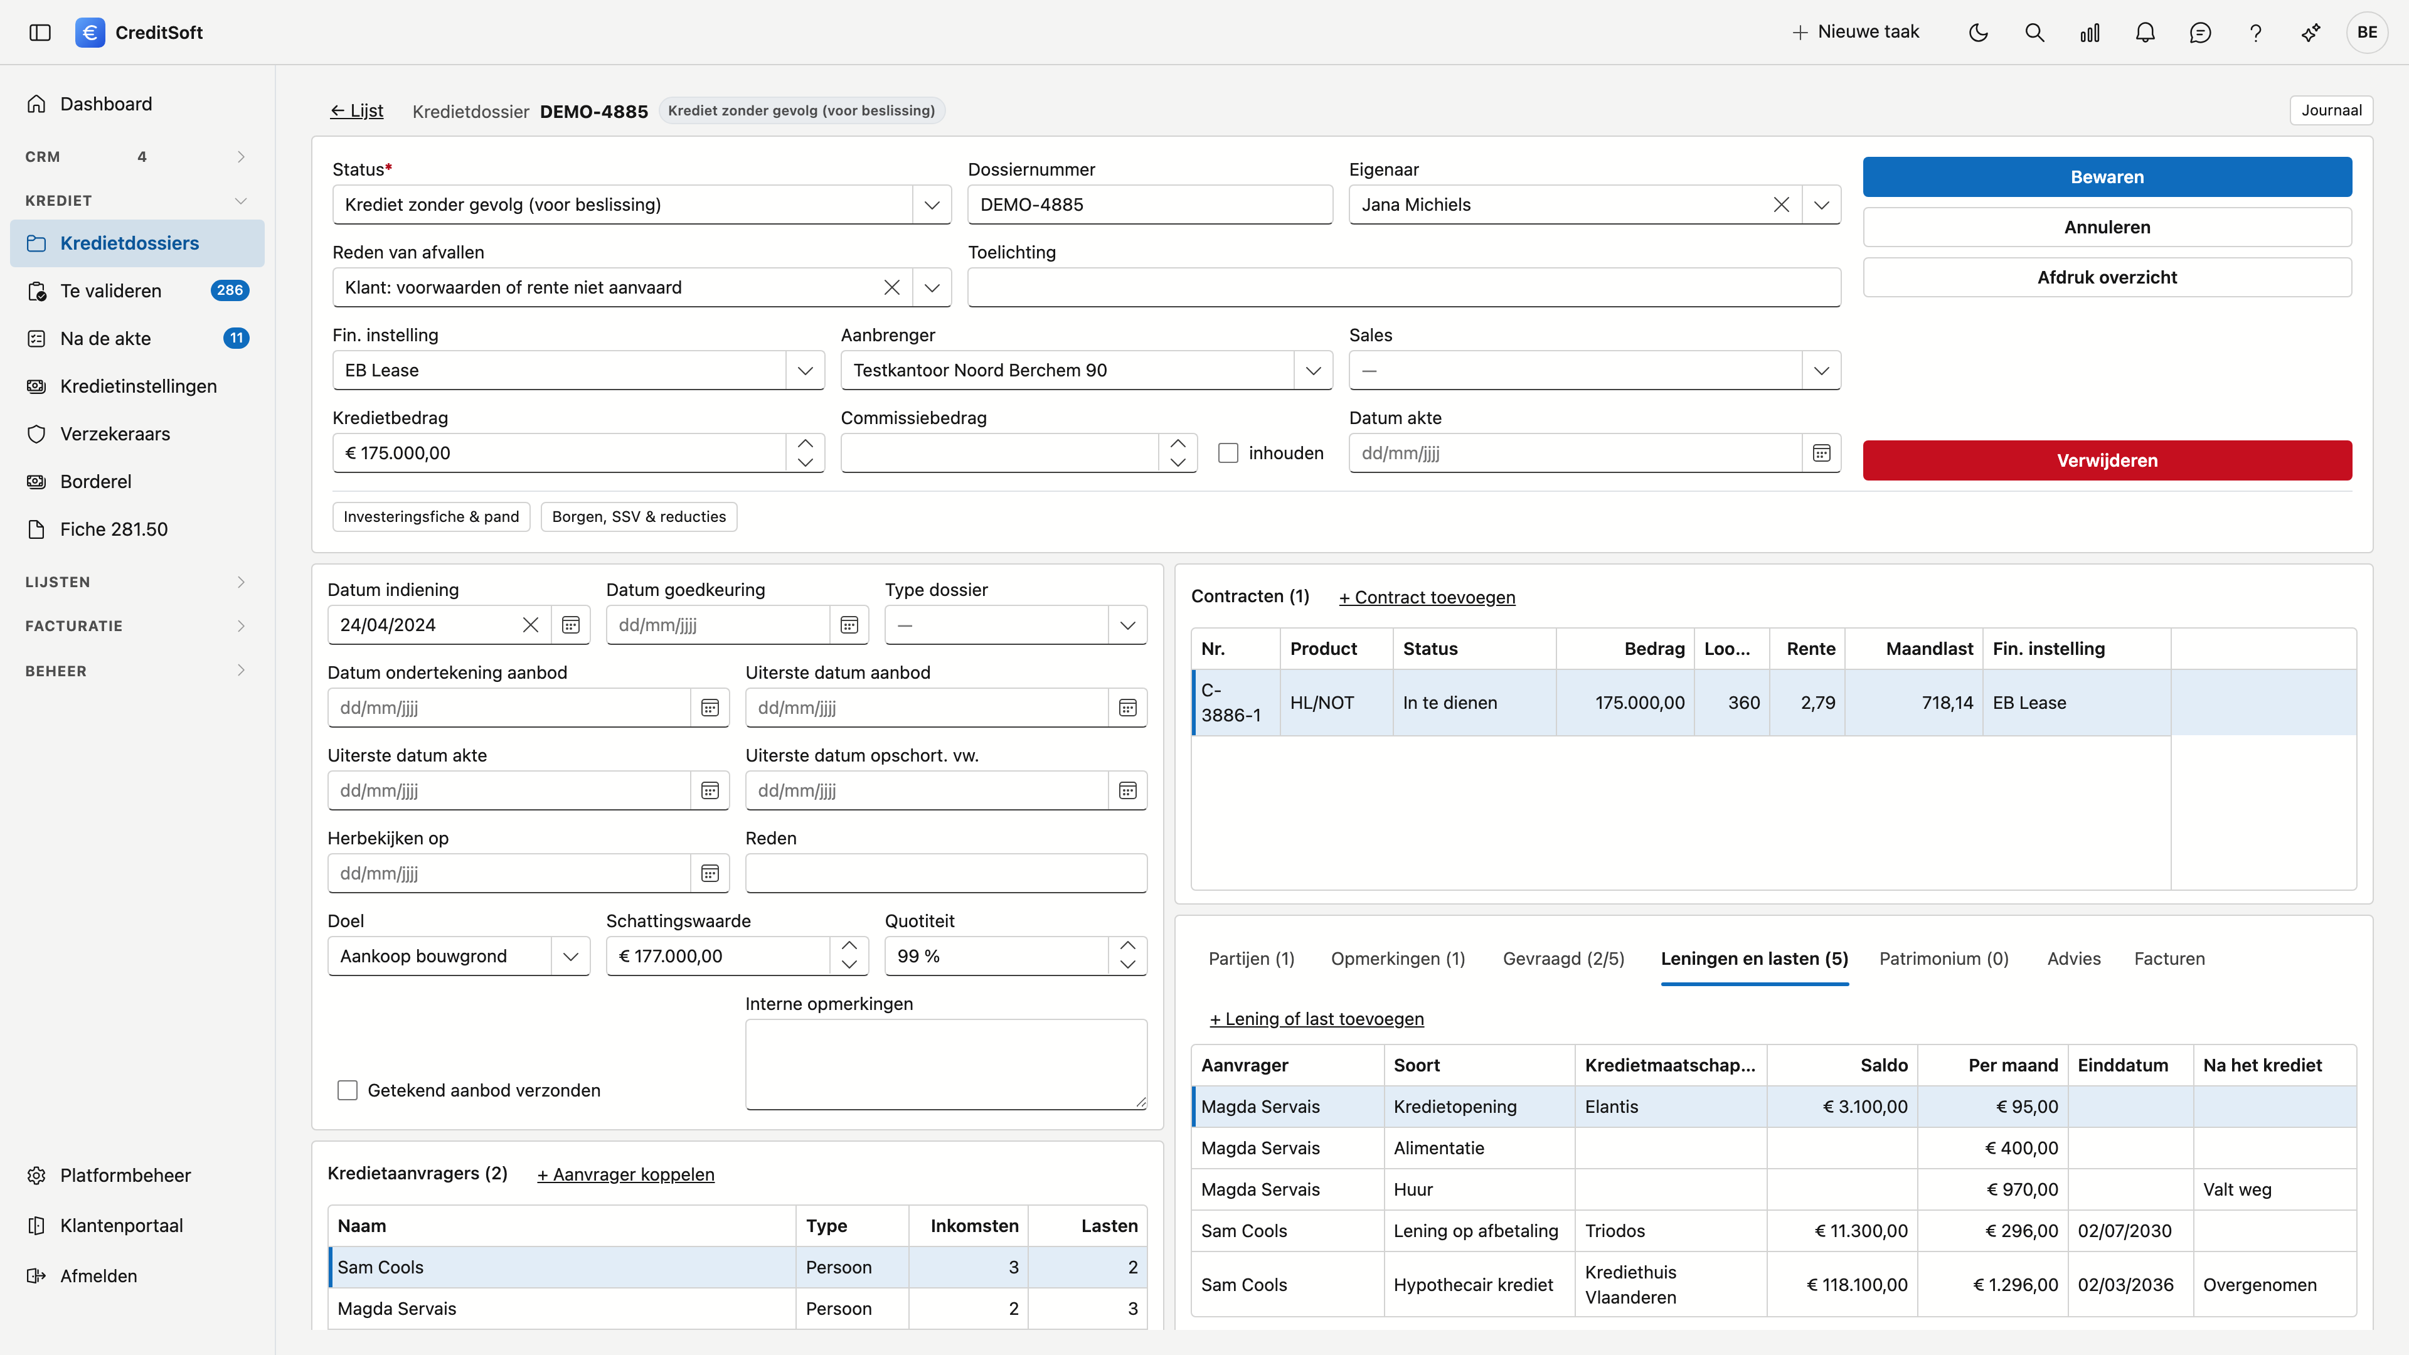Screen dimensions: 2409x1355
Task: Expand the CRM sidebar section
Action: click(137, 157)
